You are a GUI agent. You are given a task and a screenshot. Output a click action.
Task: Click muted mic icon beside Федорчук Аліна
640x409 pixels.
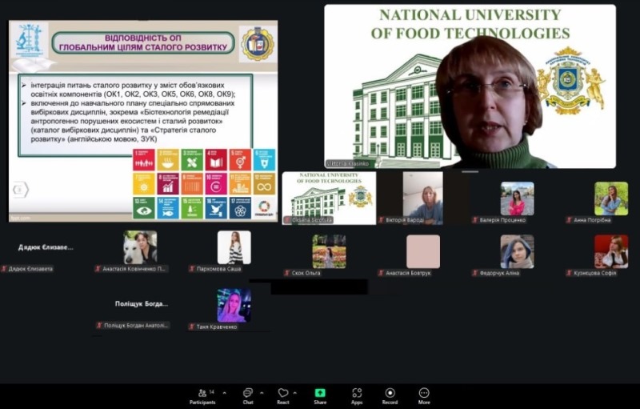475,273
